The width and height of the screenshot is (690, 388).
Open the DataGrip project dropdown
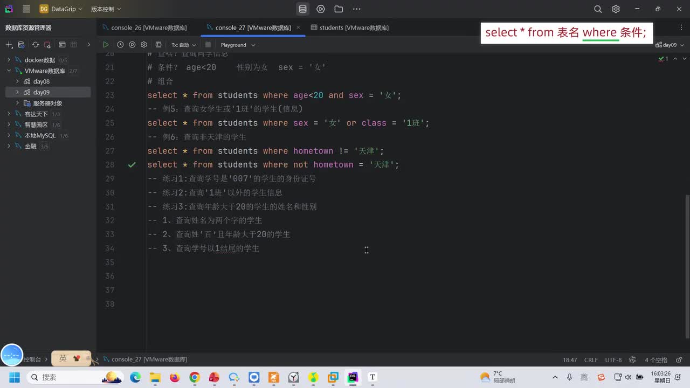[x=61, y=9]
